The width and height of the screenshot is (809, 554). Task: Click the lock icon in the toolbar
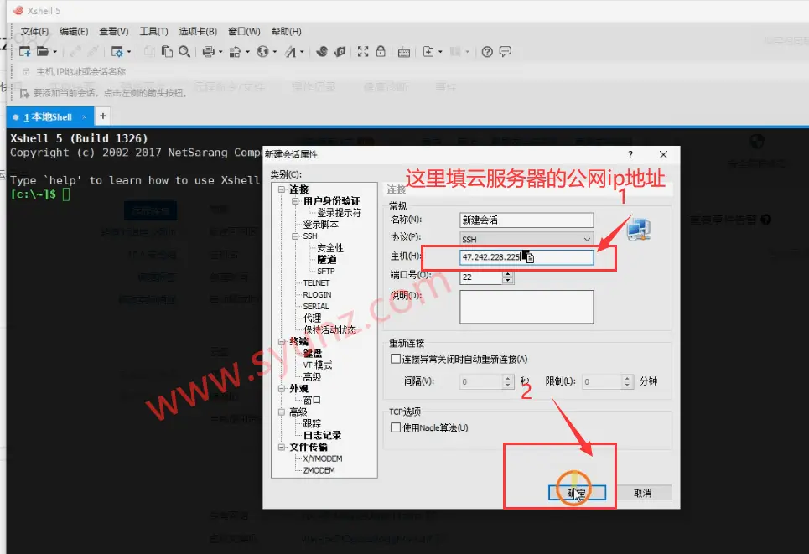click(x=381, y=51)
